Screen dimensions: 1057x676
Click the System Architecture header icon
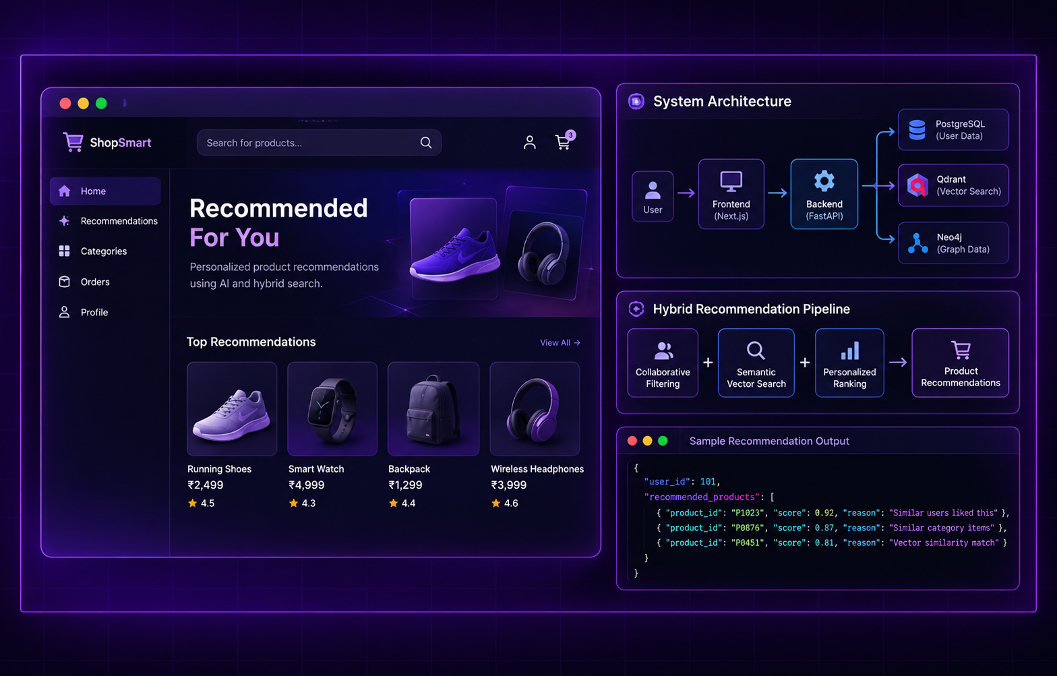(636, 102)
